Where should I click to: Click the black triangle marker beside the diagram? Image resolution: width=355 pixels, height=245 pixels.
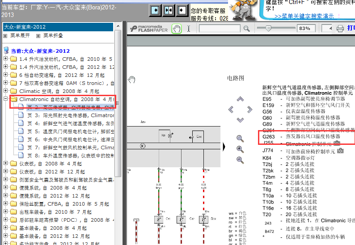click(x=224, y=147)
